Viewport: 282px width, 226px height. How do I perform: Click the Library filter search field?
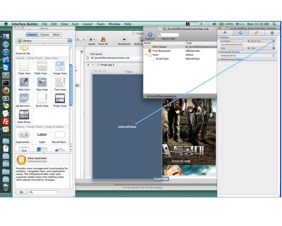(x=43, y=192)
